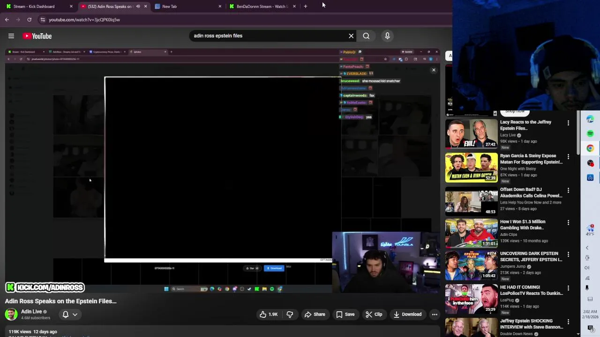Image resolution: width=600 pixels, height=337 pixels.
Task: Open more actions three-dot menu below video
Action: click(435, 315)
